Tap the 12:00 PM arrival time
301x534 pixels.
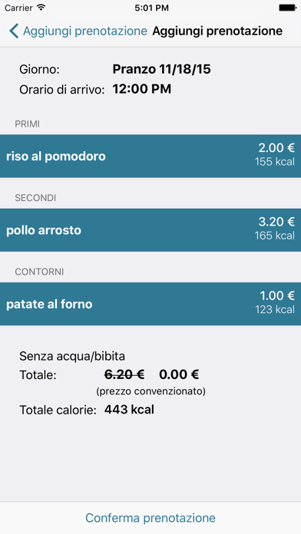pyautogui.click(x=142, y=89)
